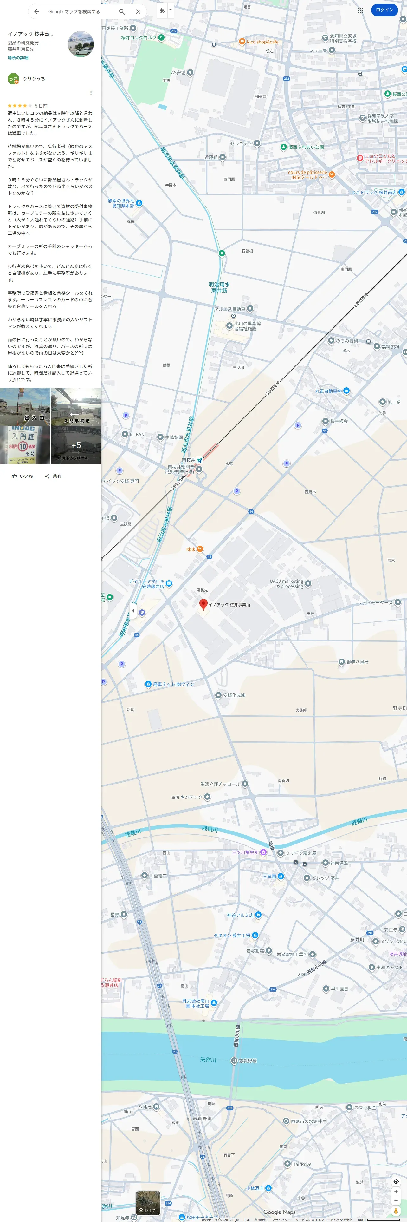Click the 生活介護チャコール marker
This screenshot has height=1222, width=407.
pos(245,784)
